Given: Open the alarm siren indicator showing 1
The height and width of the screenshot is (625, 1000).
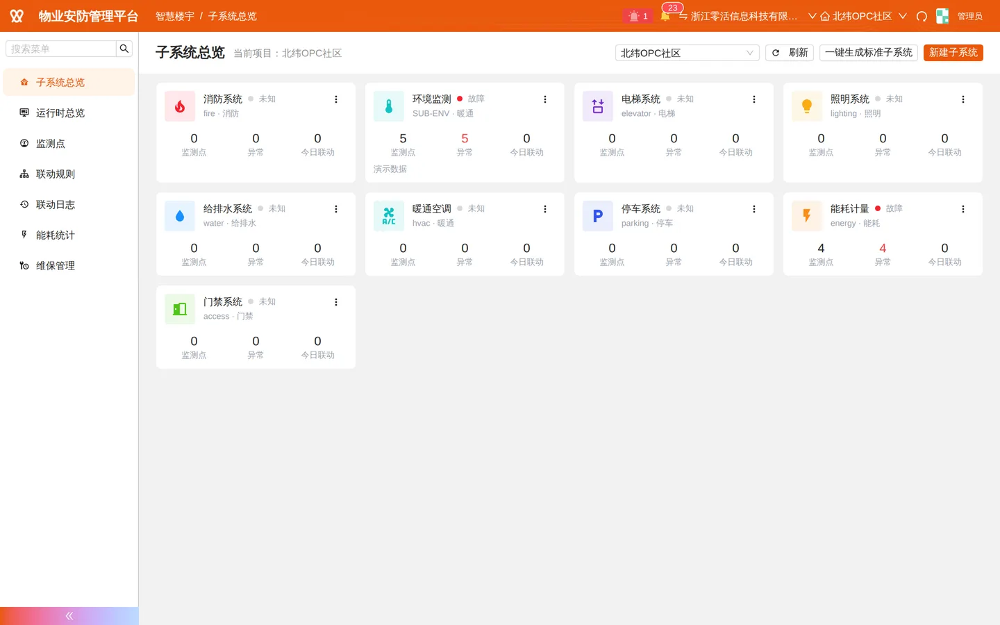Looking at the screenshot, I should click(x=637, y=16).
